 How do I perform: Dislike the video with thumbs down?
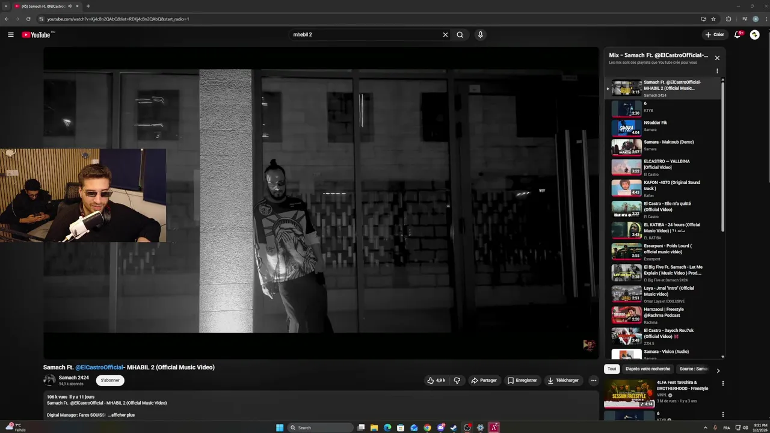click(x=457, y=380)
